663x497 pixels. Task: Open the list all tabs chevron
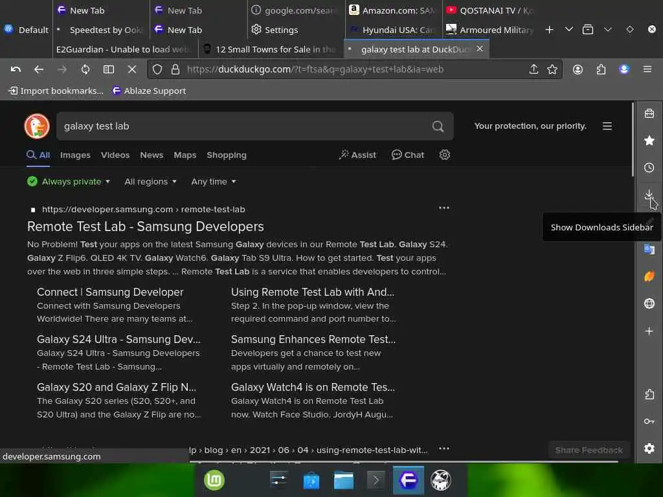[568, 30]
